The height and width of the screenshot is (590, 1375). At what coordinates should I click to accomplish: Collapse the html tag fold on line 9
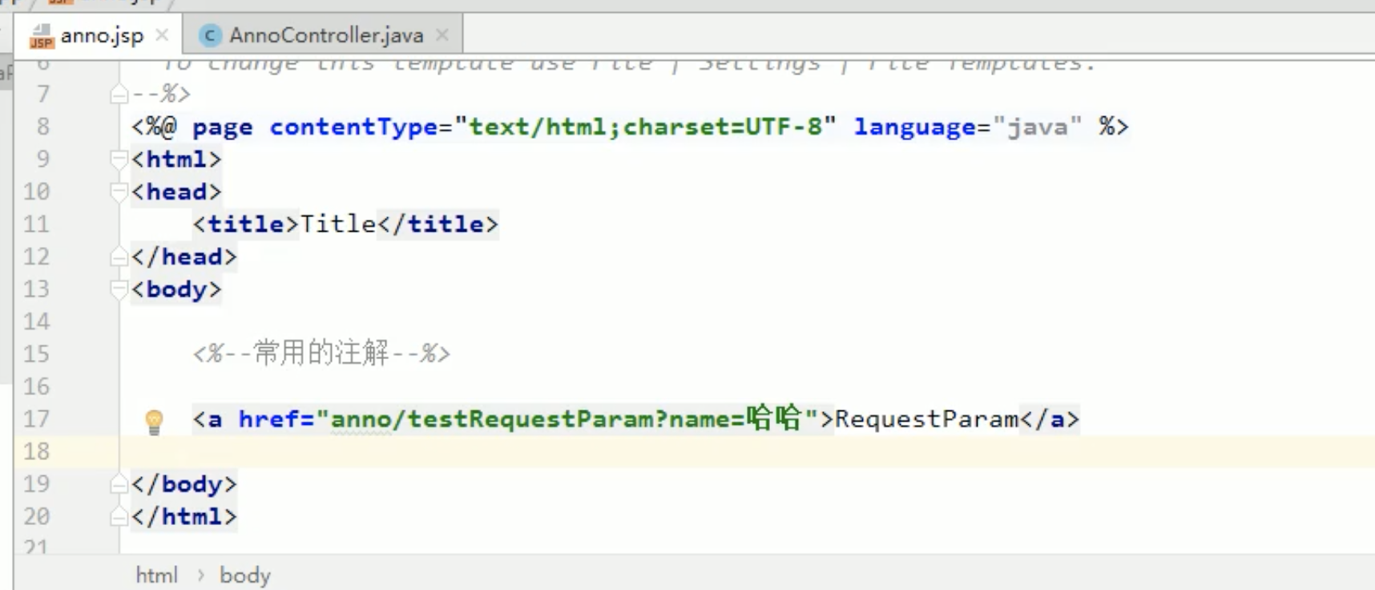tap(119, 160)
